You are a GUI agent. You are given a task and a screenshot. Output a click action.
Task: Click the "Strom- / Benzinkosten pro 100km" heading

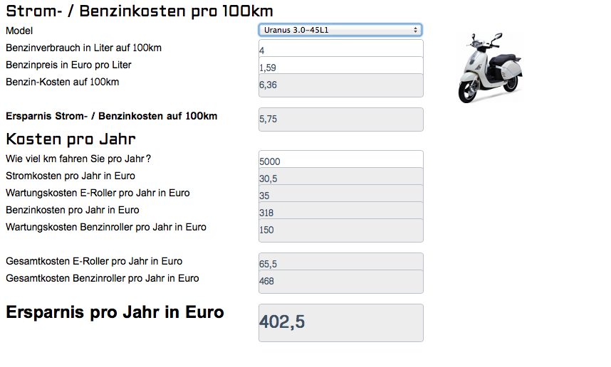tap(140, 11)
